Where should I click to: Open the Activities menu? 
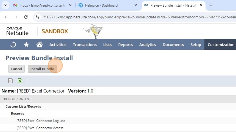click(58, 45)
